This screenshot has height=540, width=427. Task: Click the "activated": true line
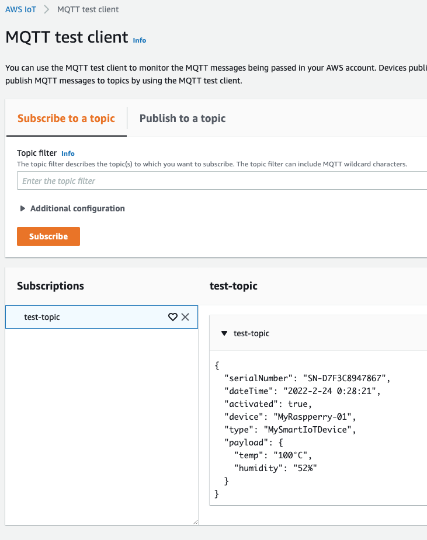[268, 404]
